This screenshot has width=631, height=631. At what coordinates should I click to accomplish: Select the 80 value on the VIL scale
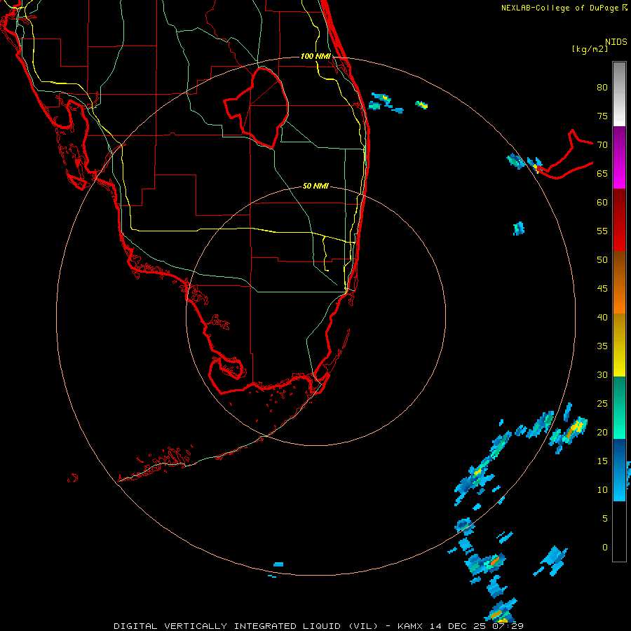coord(602,88)
